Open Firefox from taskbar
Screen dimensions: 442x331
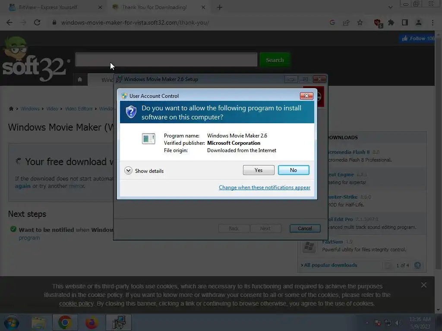[92, 322]
